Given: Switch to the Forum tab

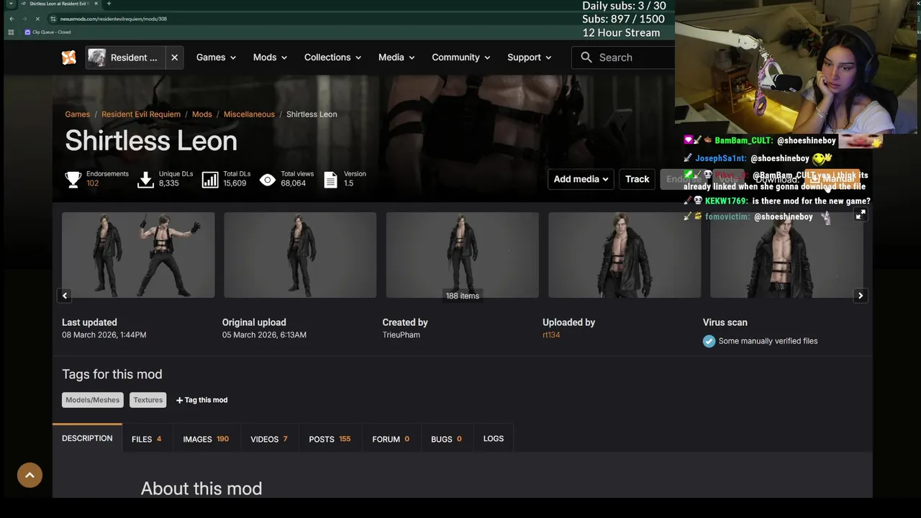Looking at the screenshot, I should [x=391, y=439].
